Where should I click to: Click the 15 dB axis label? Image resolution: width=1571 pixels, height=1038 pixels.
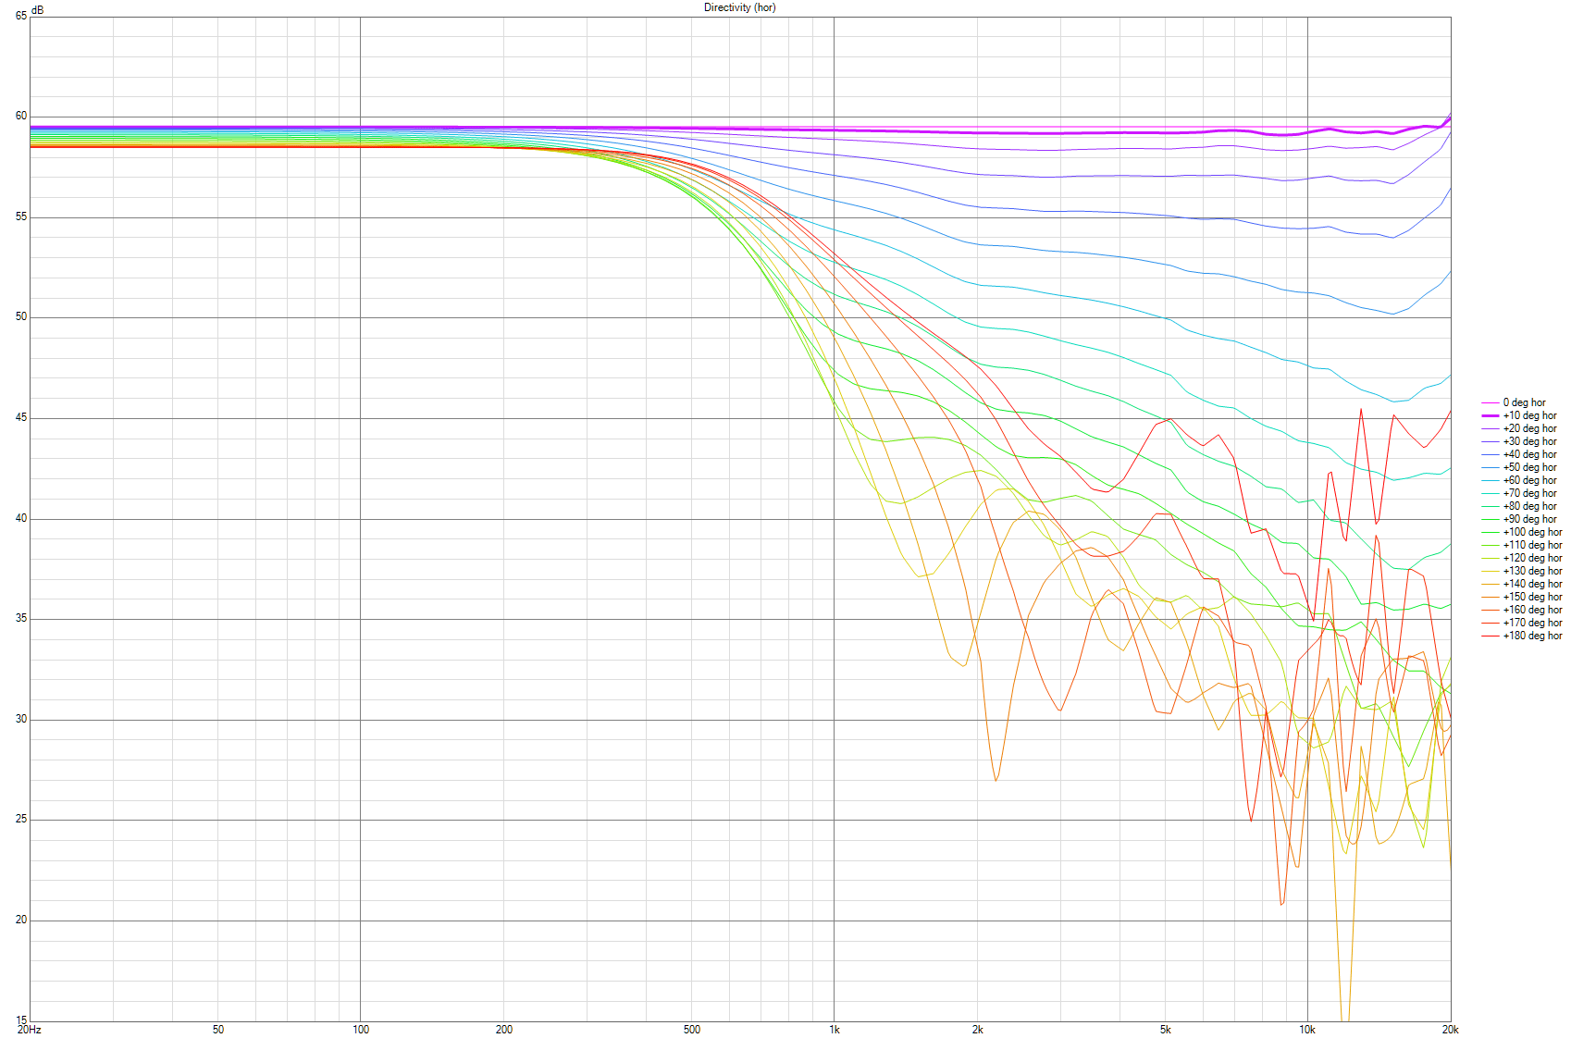(20, 1020)
